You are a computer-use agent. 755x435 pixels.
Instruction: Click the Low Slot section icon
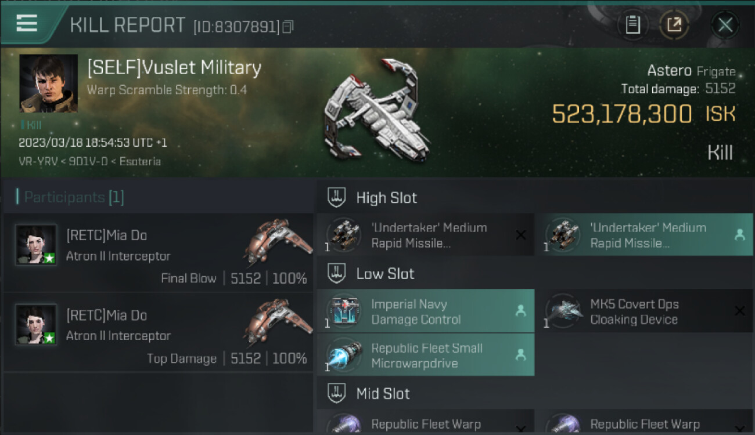[337, 274]
